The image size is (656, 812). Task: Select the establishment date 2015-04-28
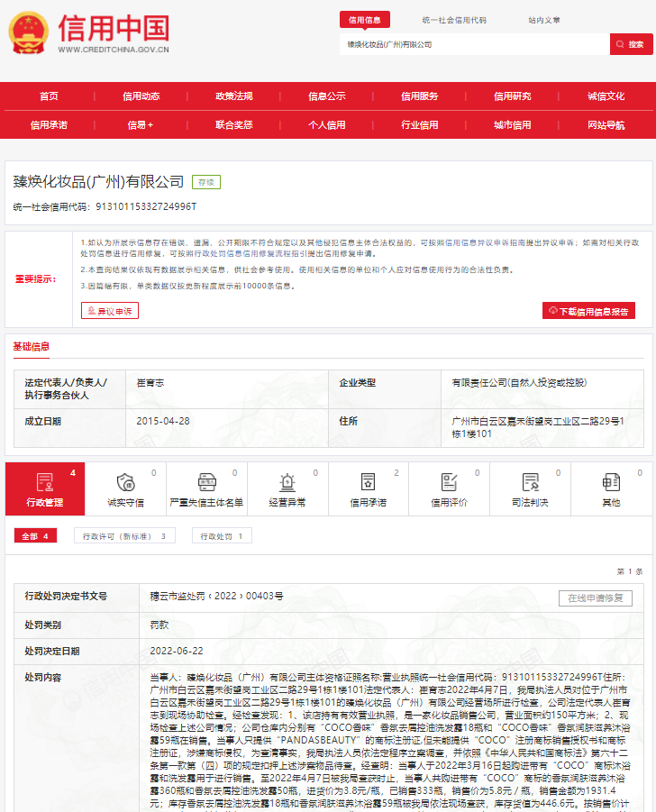point(163,421)
